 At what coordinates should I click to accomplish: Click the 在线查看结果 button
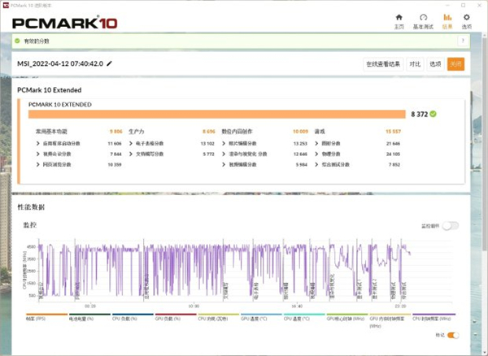(x=383, y=63)
